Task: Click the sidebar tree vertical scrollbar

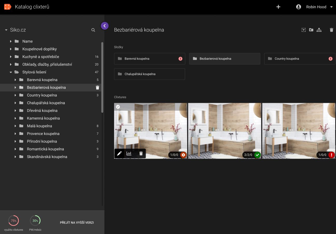Action: (102, 77)
